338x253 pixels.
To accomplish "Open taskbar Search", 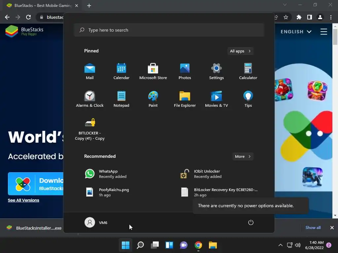I will point(140,245).
